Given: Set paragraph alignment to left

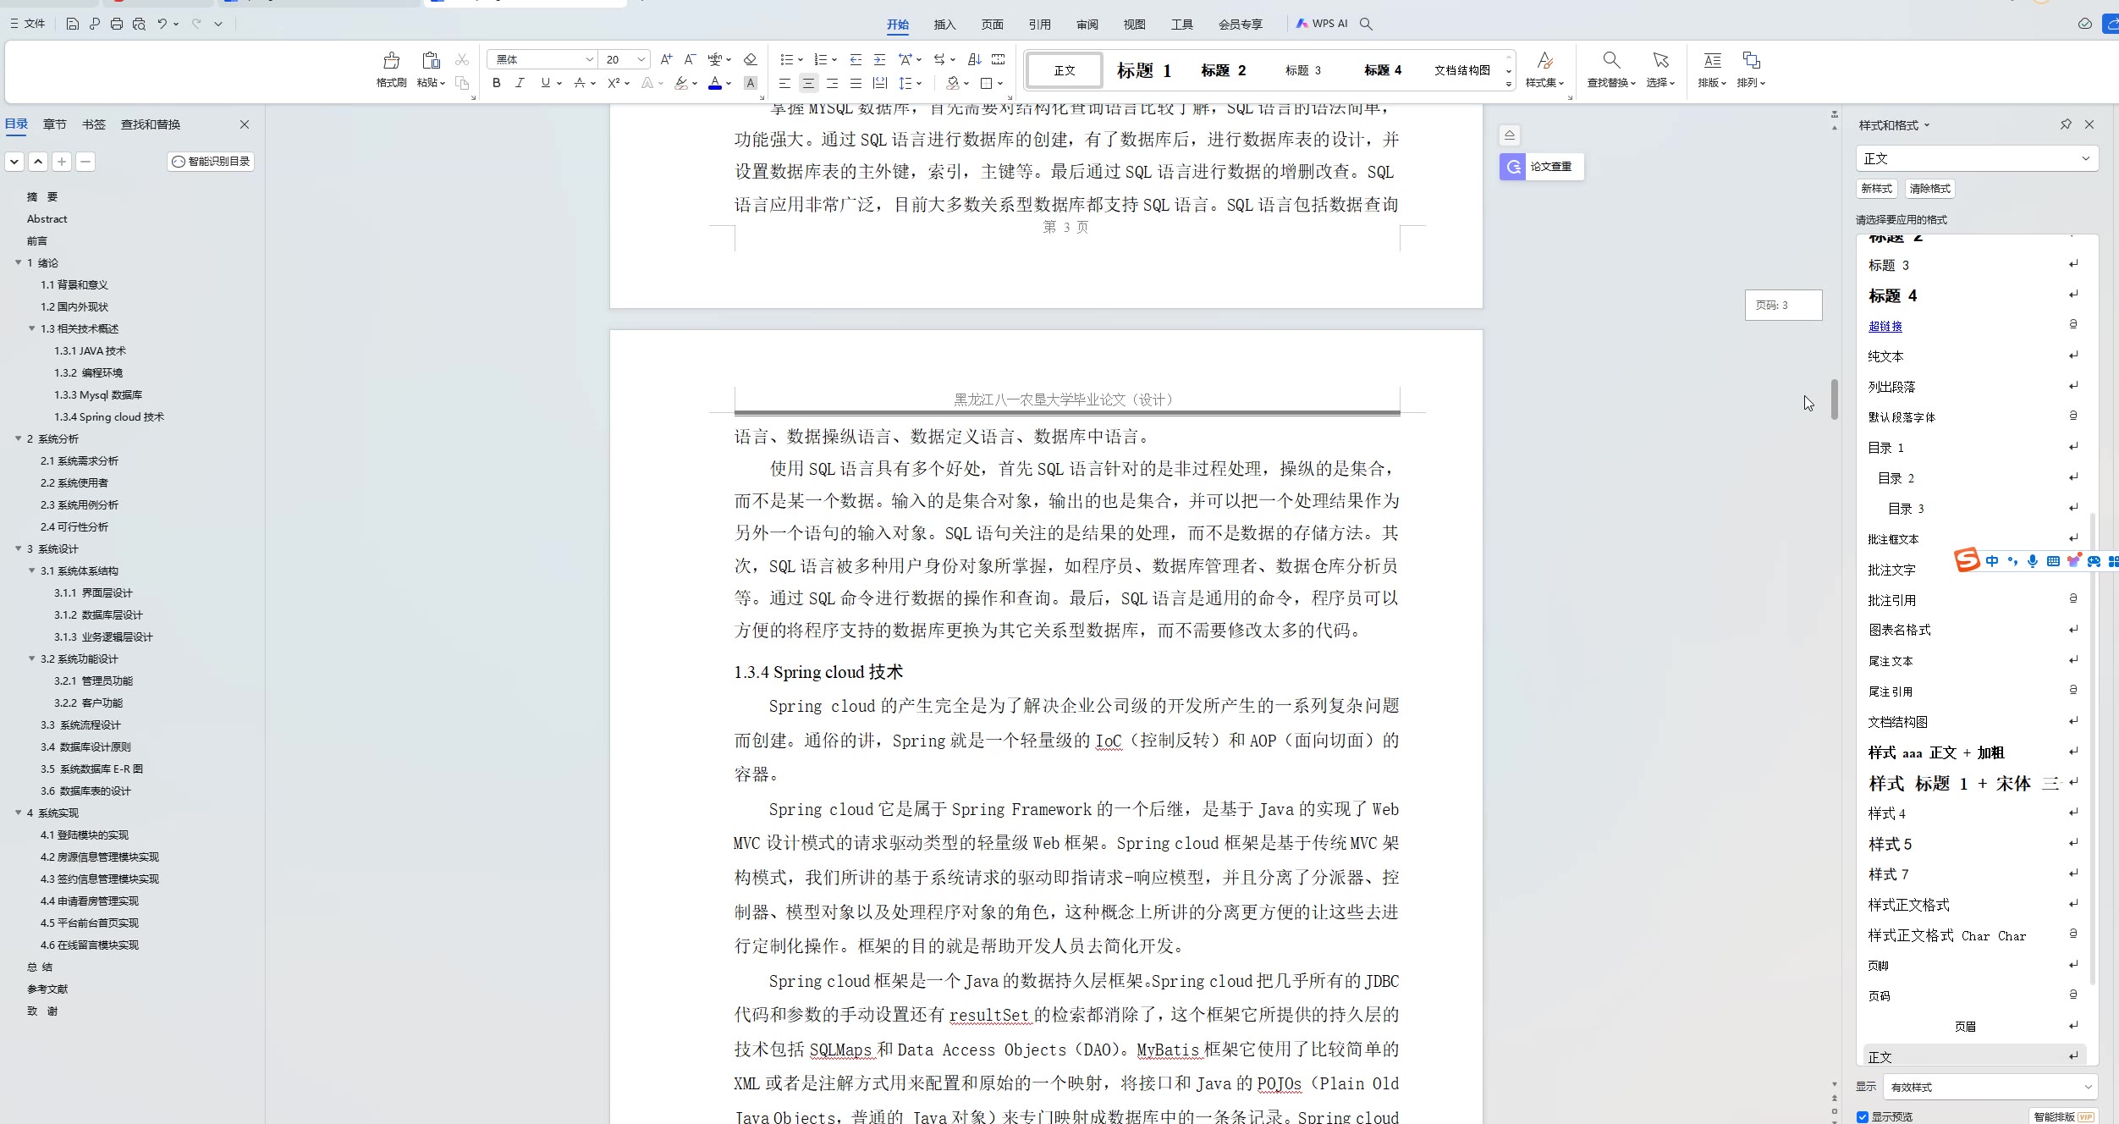Looking at the screenshot, I should click(x=784, y=83).
